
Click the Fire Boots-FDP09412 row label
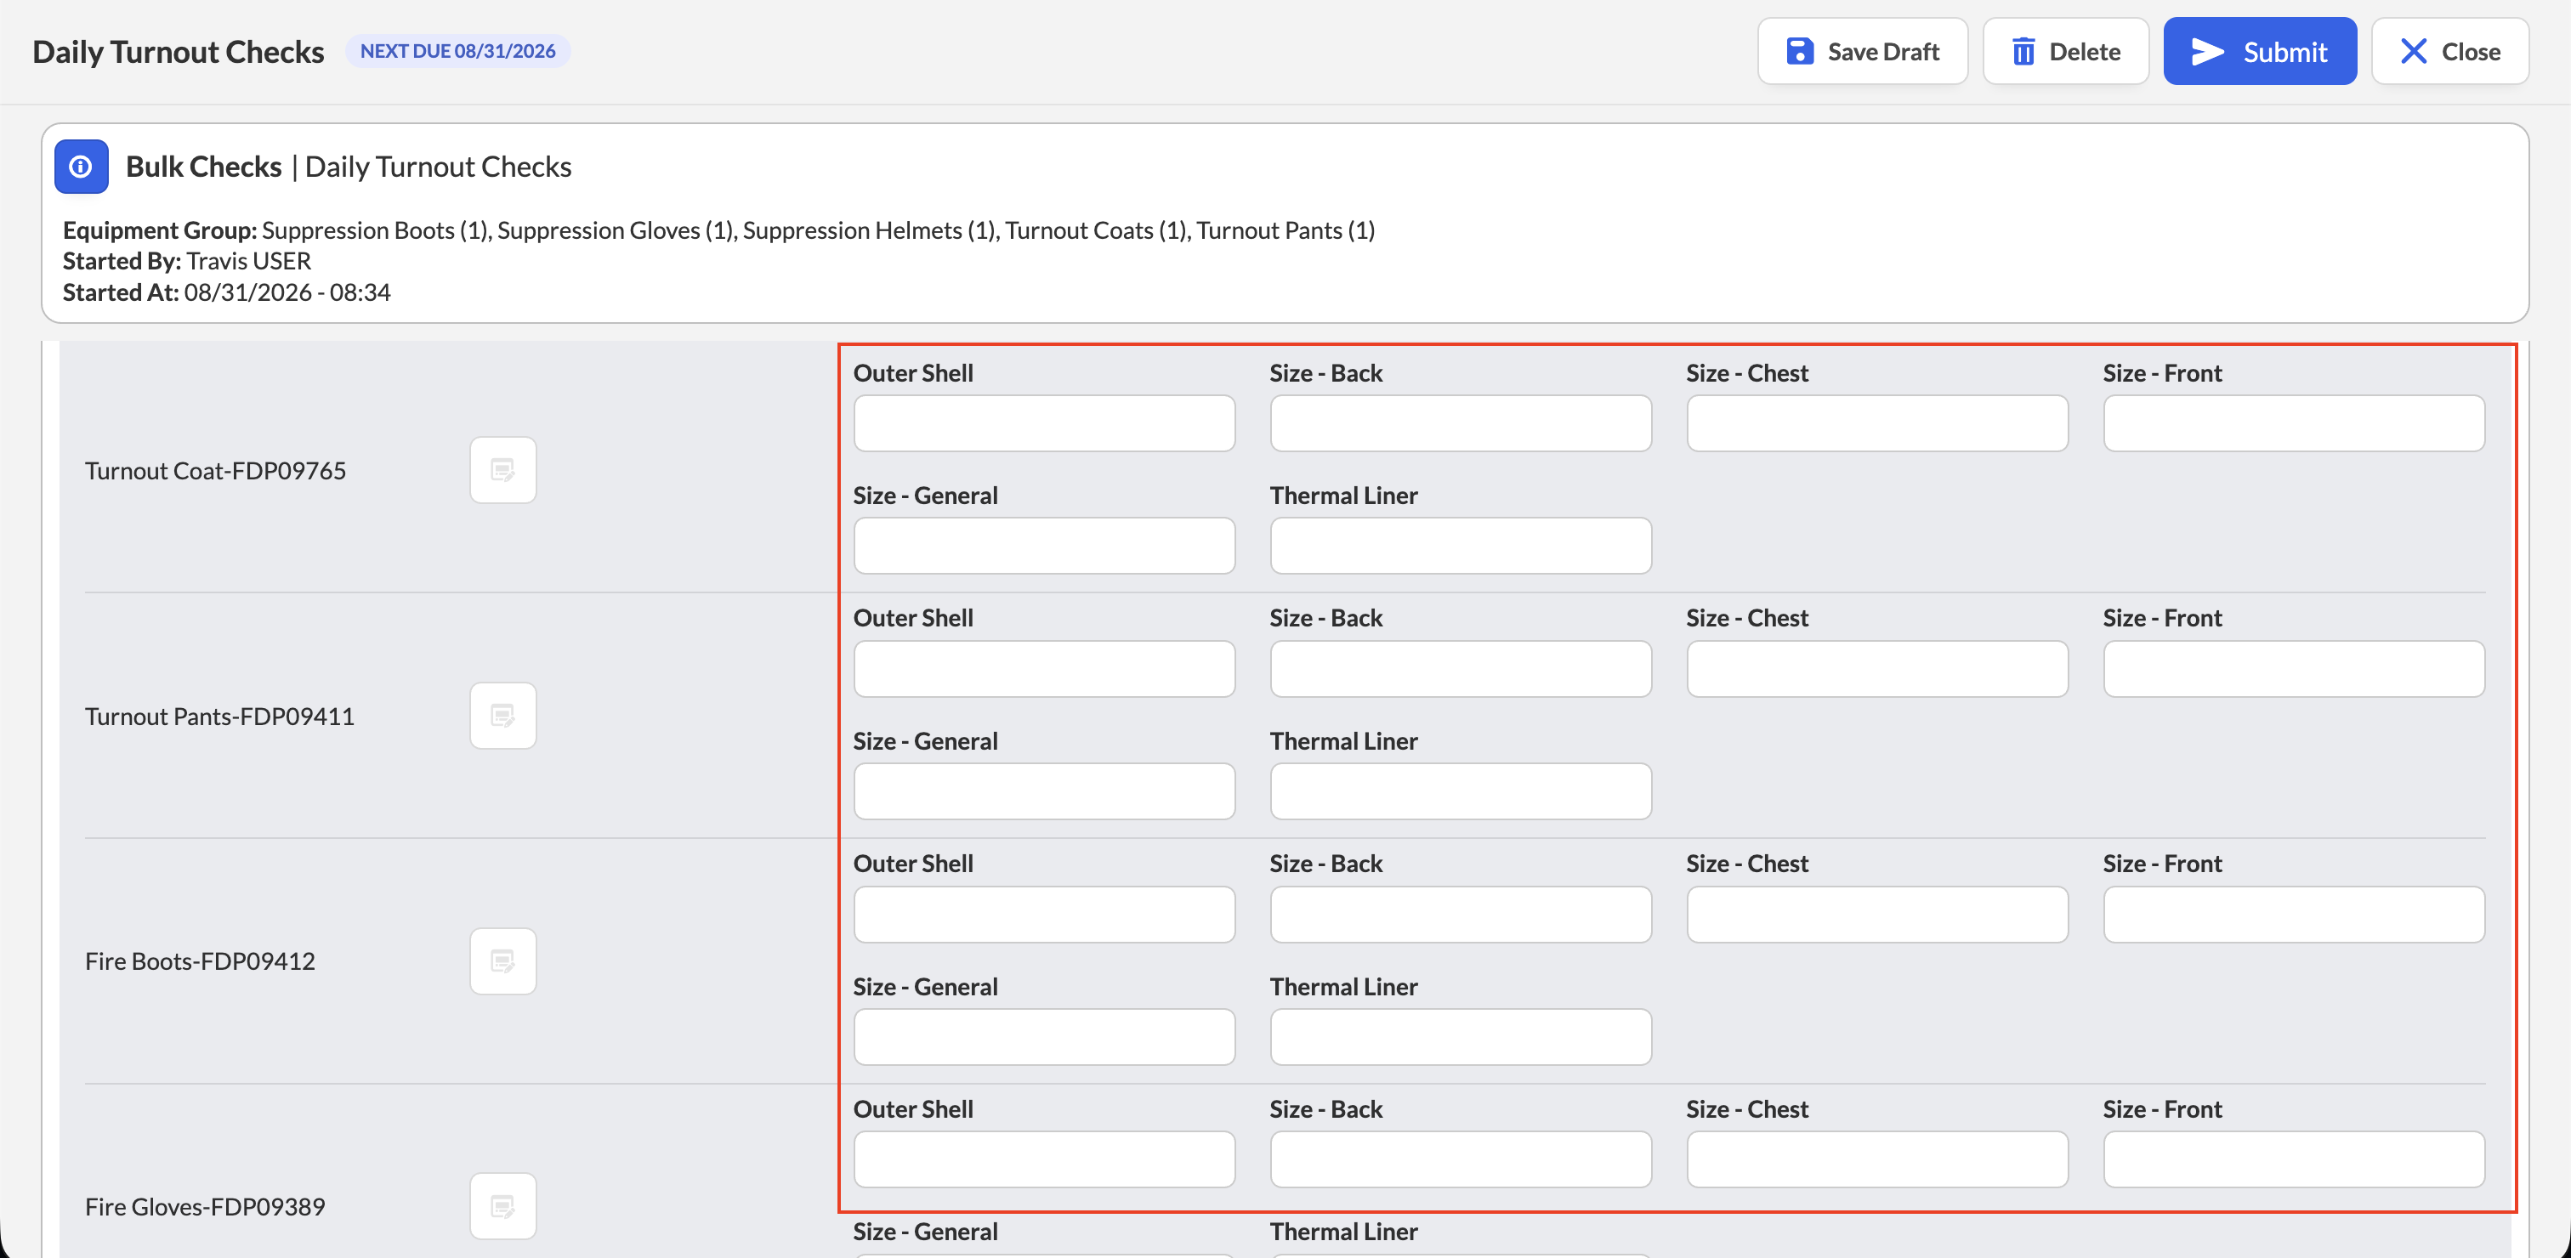[200, 960]
